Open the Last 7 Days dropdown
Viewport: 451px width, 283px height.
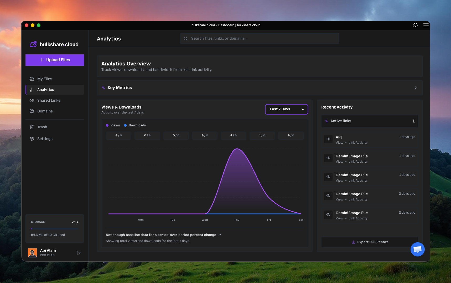(286, 109)
